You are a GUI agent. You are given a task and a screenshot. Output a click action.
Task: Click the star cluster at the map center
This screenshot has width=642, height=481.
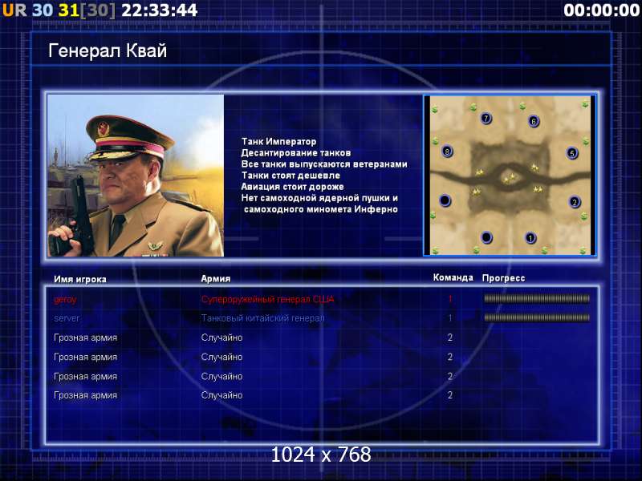[x=509, y=177]
